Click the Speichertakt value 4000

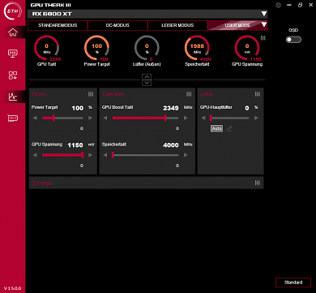point(171,145)
